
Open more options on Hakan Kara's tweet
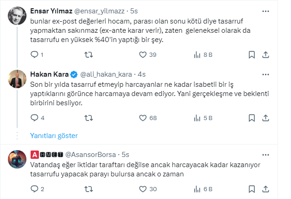[x=266, y=74]
